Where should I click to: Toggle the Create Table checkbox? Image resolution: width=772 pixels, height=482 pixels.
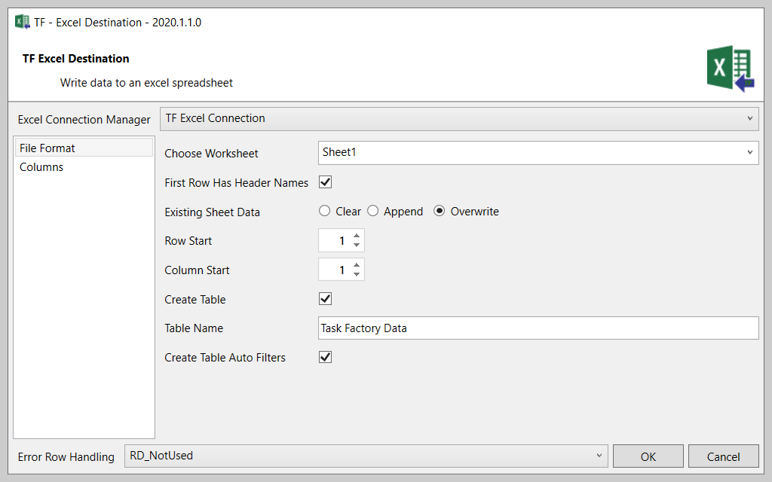(326, 299)
